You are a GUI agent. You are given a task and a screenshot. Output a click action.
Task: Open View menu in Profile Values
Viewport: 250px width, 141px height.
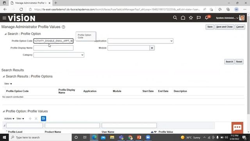click(x=20, y=119)
